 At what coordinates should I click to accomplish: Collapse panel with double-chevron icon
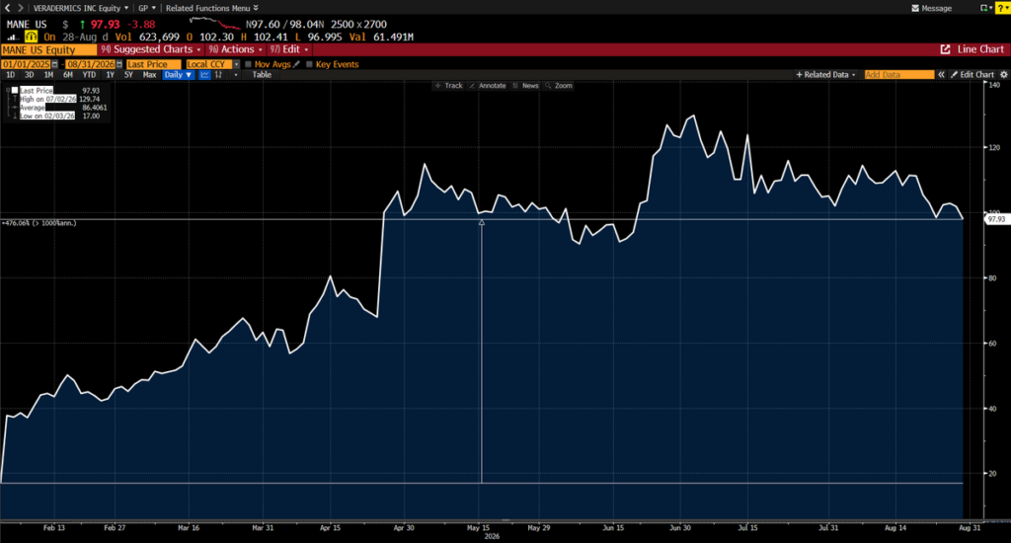941,75
